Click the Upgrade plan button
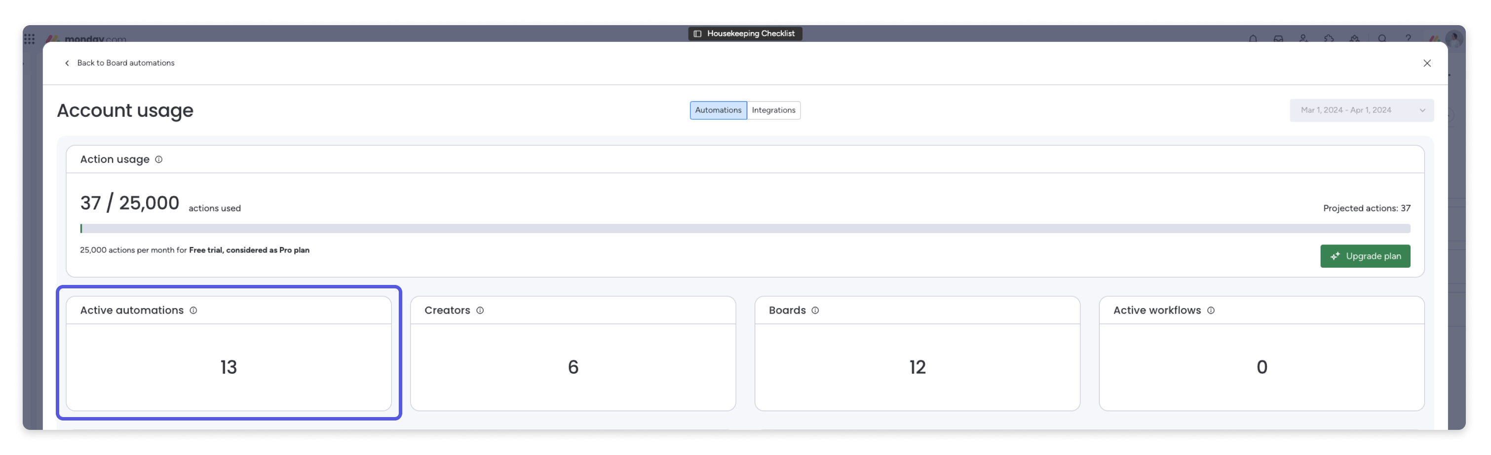 click(1366, 256)
